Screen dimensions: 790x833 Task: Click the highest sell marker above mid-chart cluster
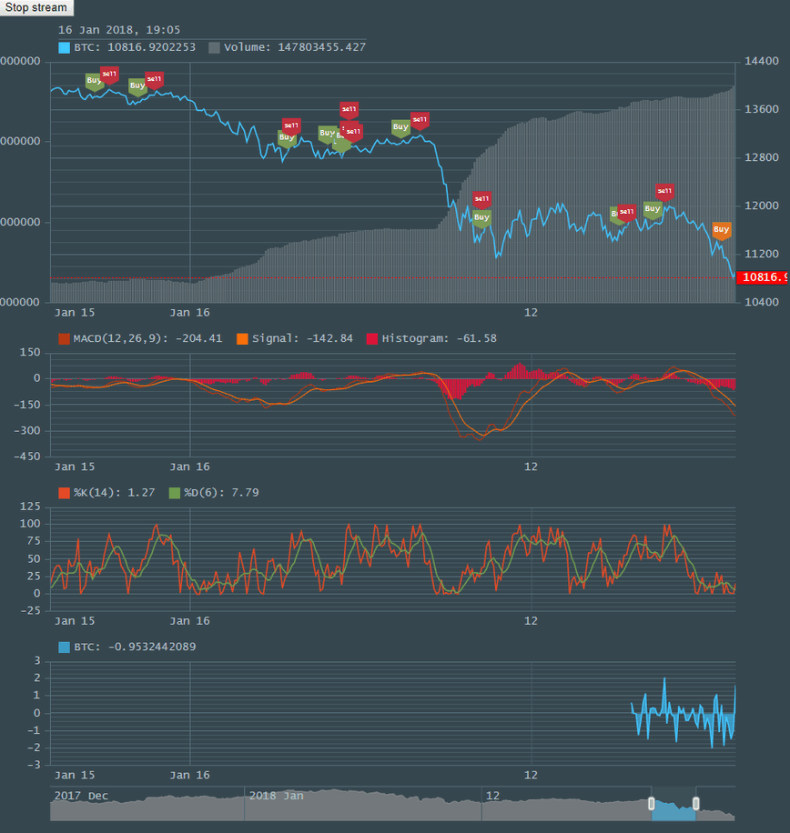coord(349,110)
